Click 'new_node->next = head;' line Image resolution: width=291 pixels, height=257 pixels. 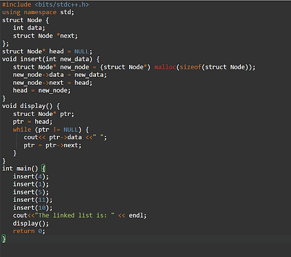[52, 82]
